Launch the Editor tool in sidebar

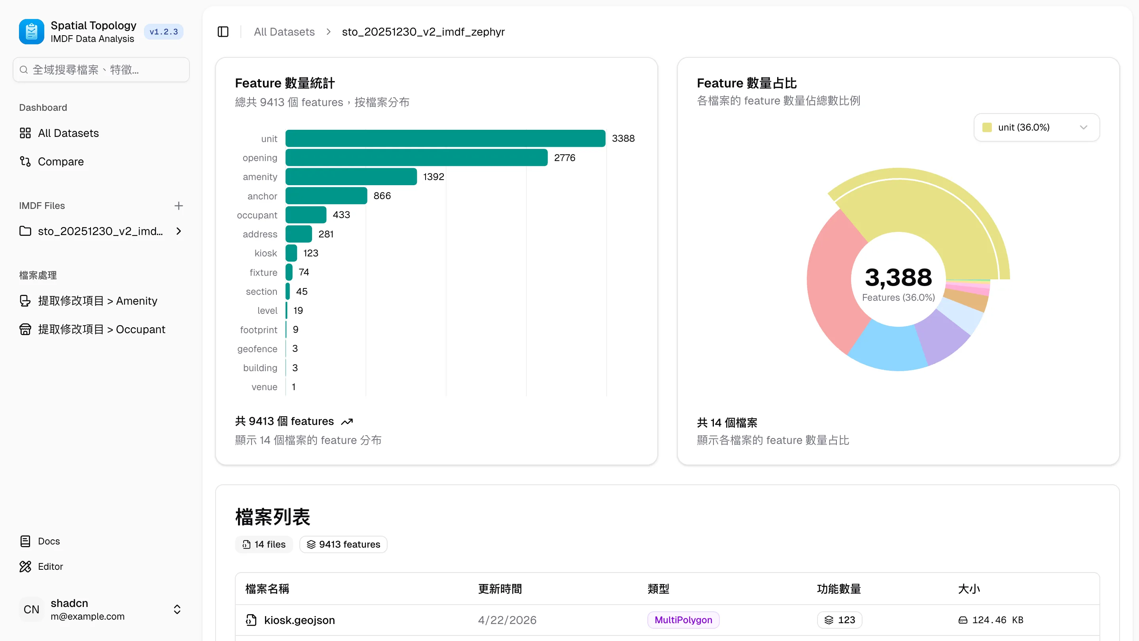tap(50, 566)
